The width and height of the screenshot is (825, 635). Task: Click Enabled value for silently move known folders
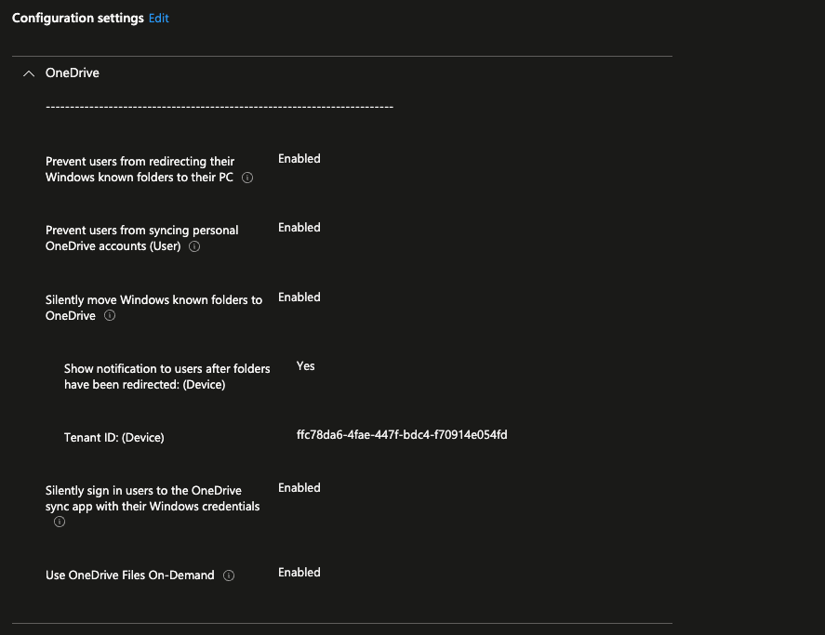[x=299, y=298]
